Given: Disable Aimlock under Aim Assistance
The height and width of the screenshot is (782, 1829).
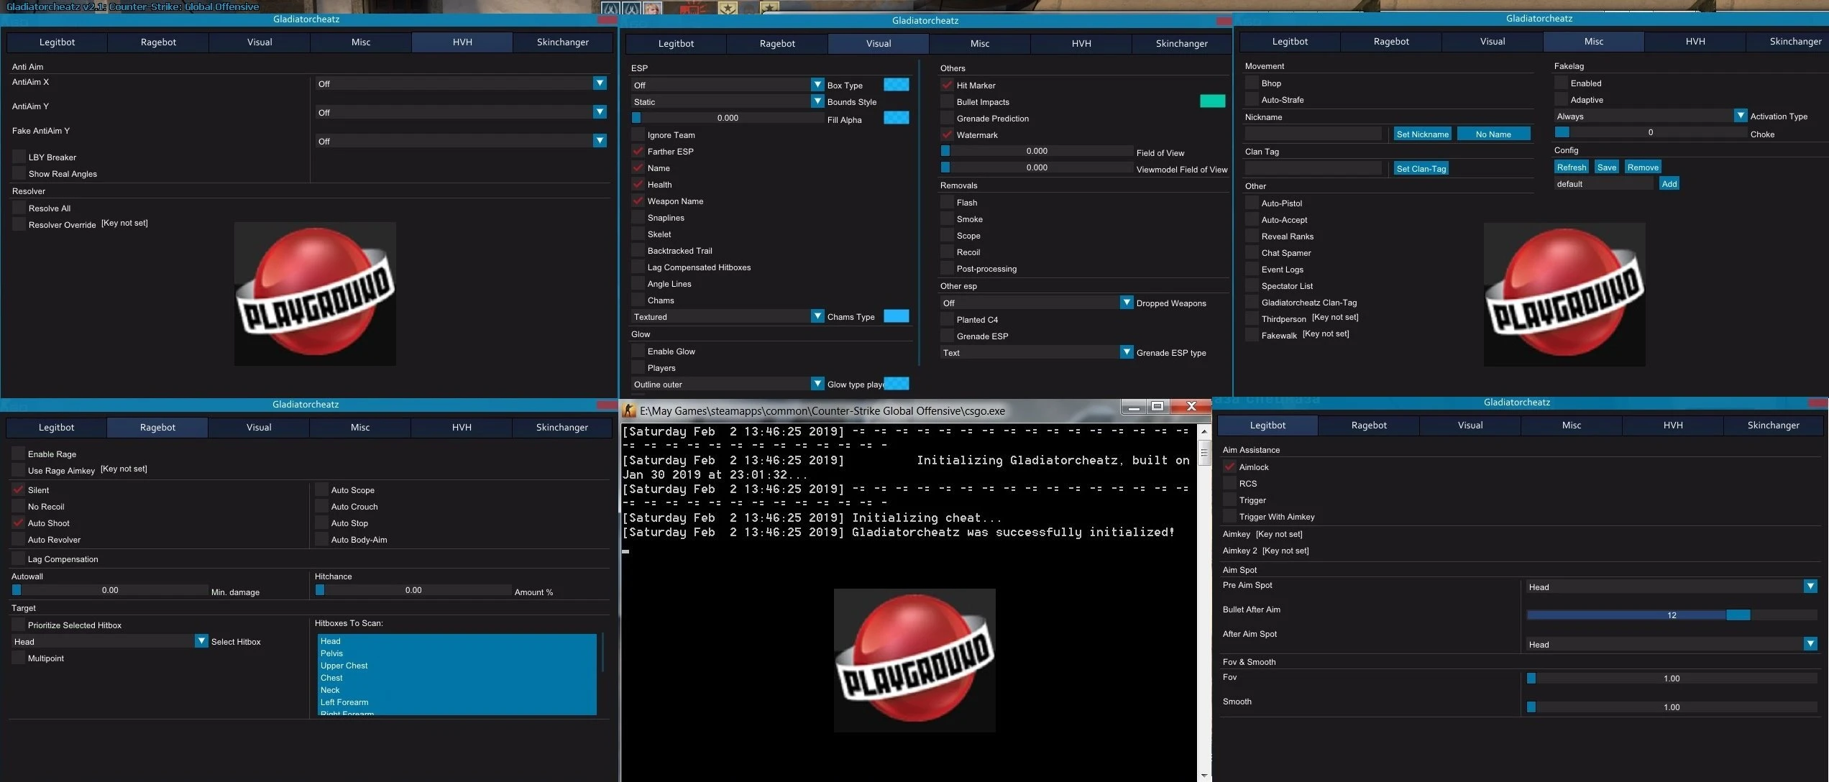Looking at the screenshot, I should click(x=1230, y=466).
